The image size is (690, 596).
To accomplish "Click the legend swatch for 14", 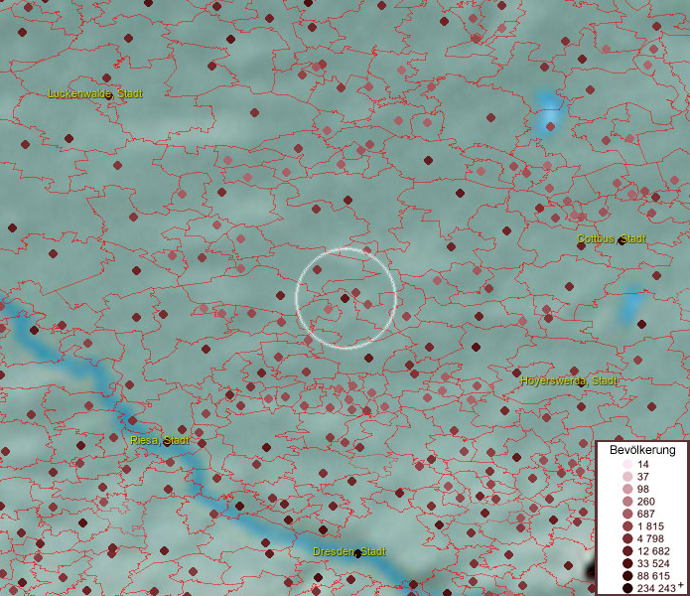I will [x=627, y=464].
